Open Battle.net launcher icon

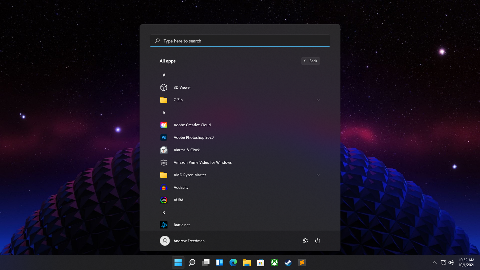click(x=164, y=225)
